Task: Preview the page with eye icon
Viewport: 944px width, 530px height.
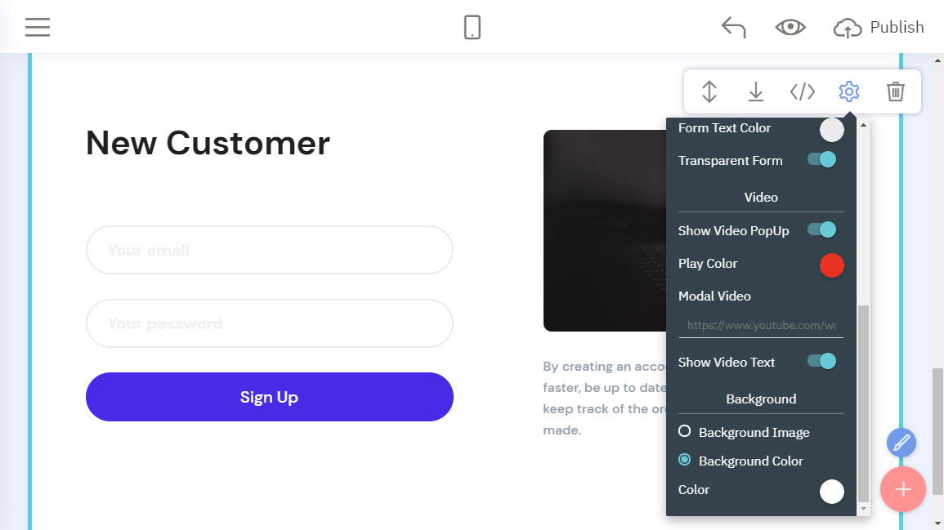Action: click(790, 28)
